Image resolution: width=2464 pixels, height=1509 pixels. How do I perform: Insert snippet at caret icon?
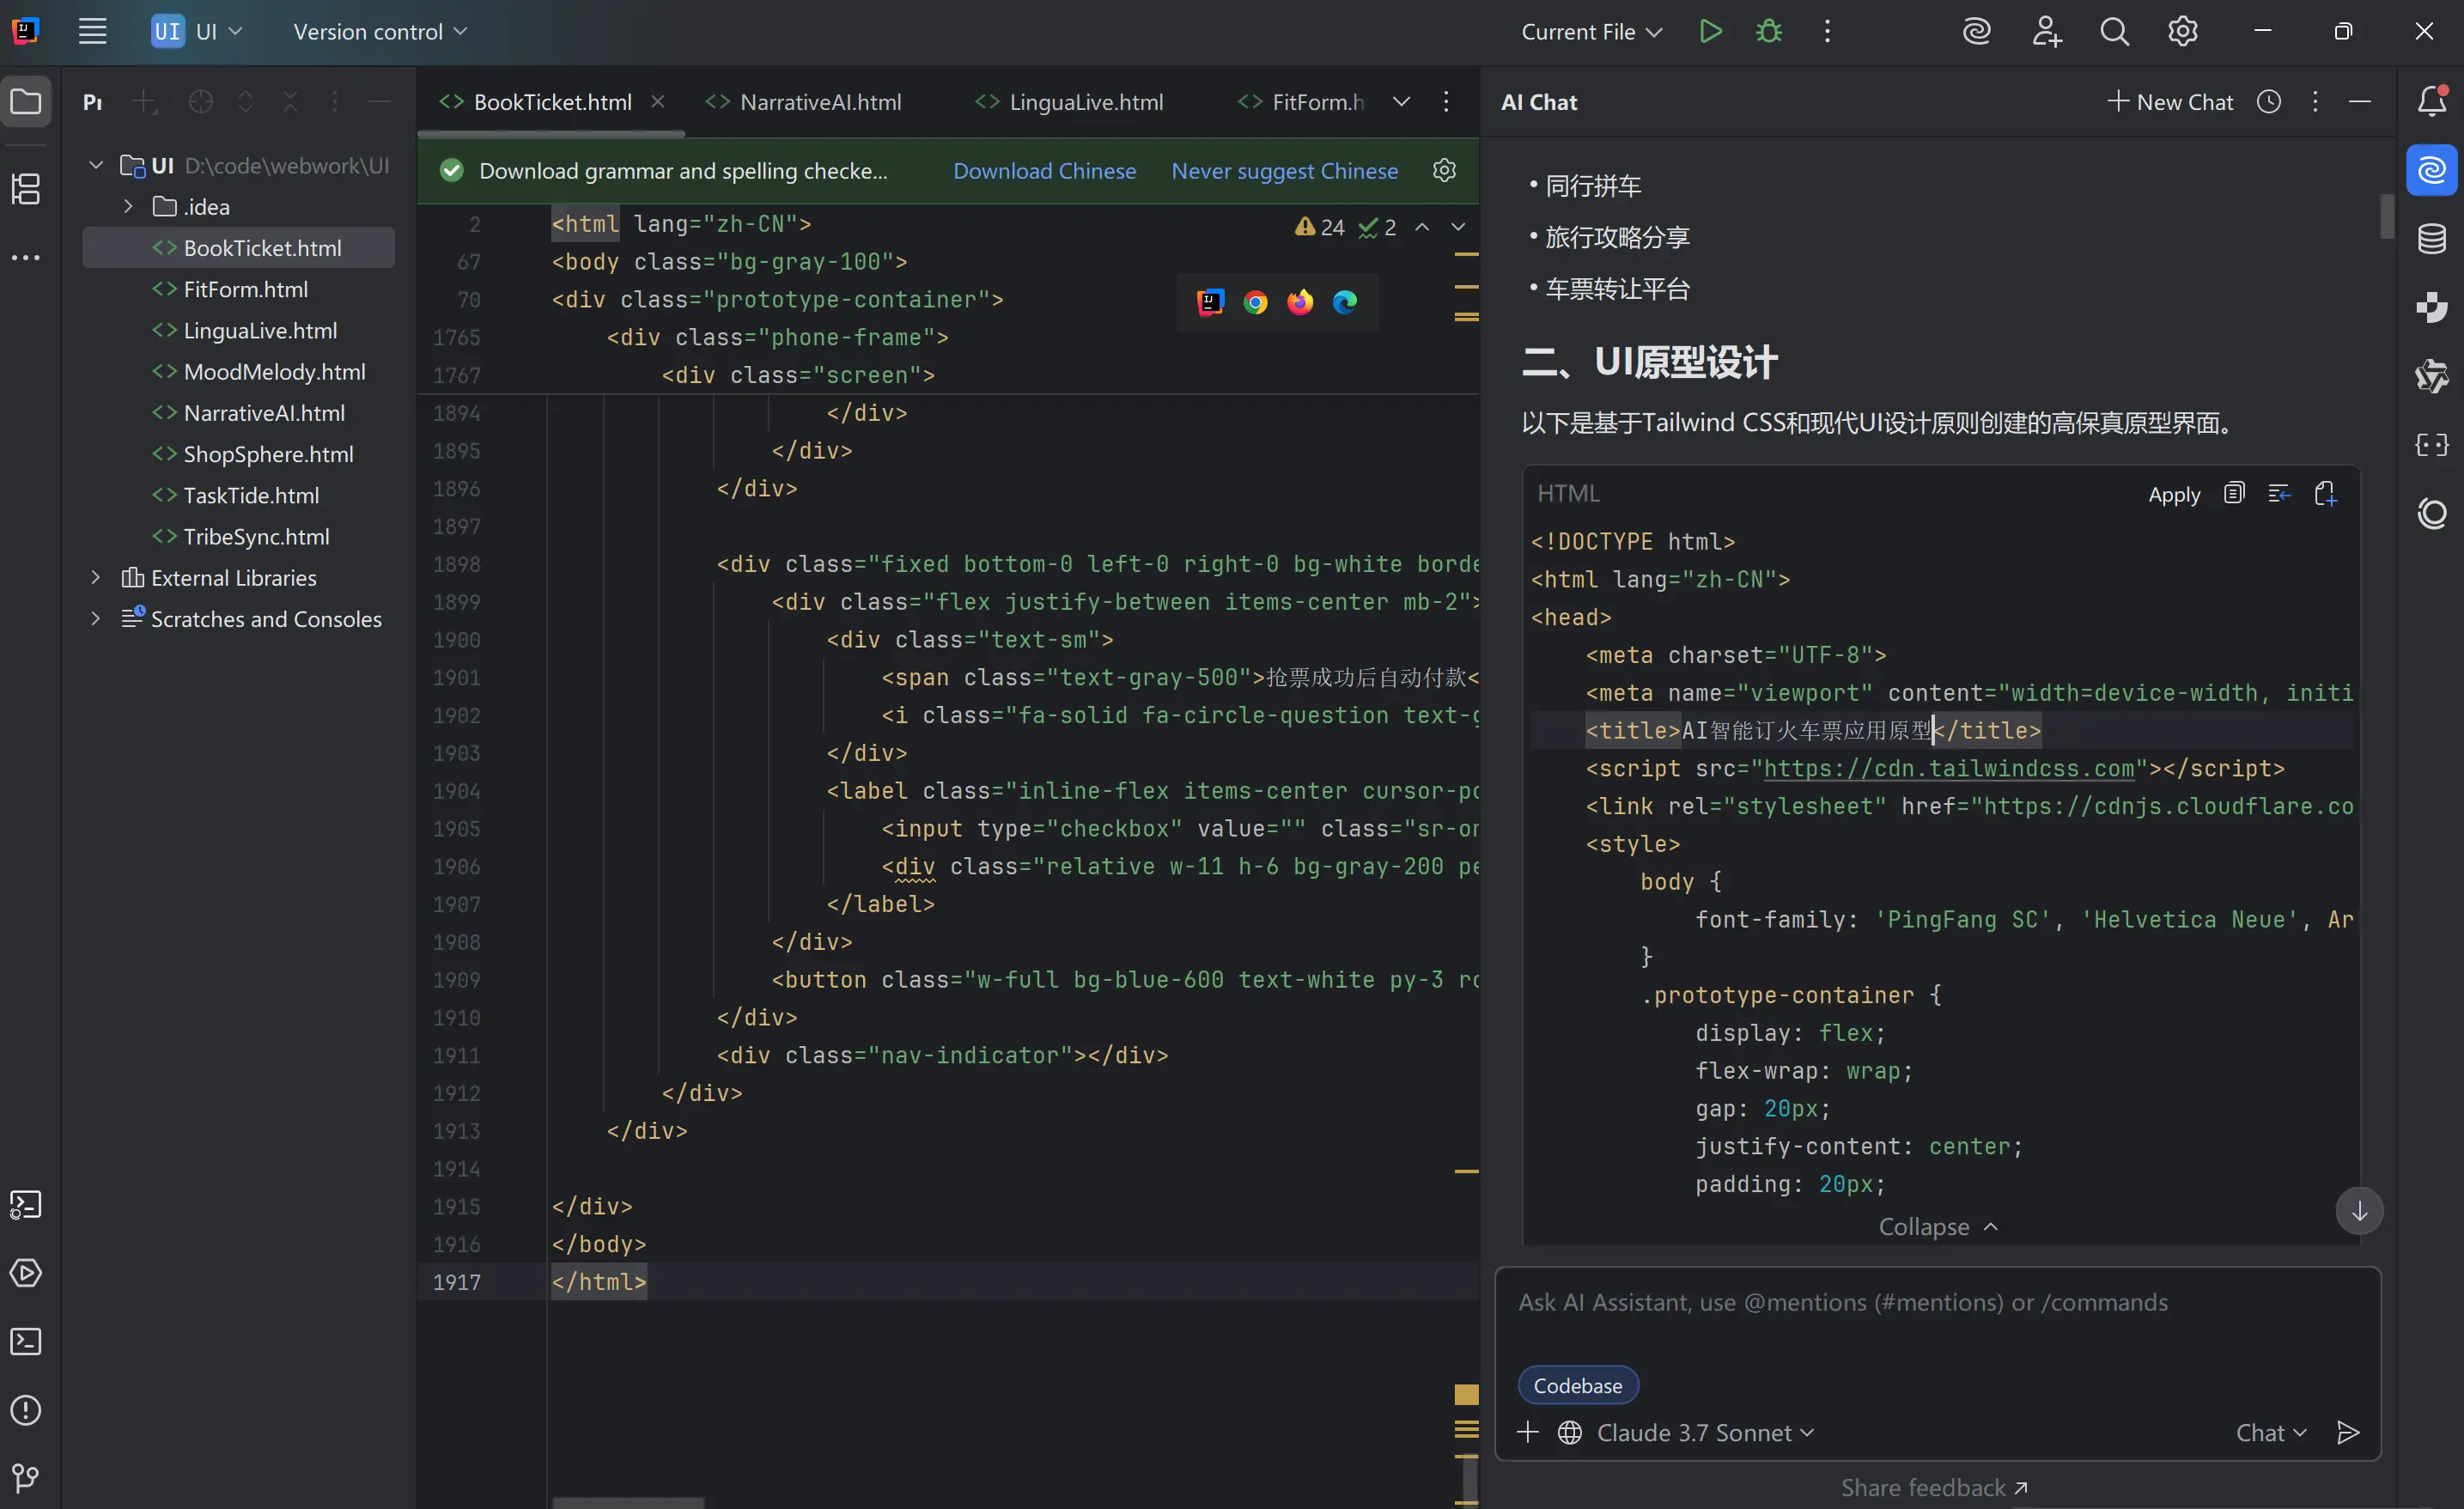pyautogui.click(x=2279, y=493)
